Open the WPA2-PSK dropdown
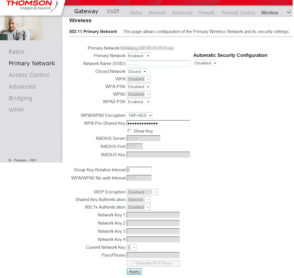The image size is (294, 278). point(138,102)
